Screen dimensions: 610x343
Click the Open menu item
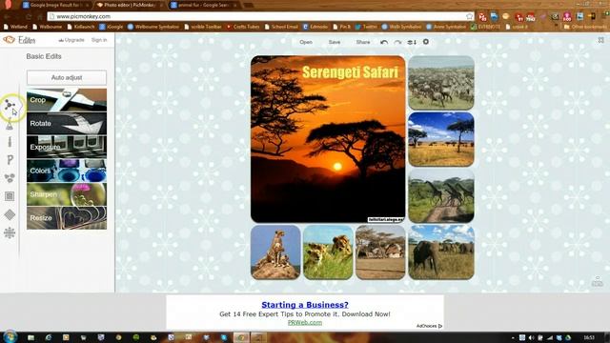306,42
